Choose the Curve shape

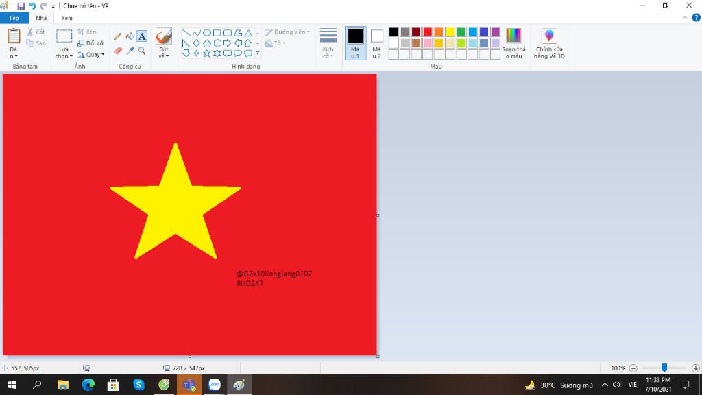tap(197, 33)
